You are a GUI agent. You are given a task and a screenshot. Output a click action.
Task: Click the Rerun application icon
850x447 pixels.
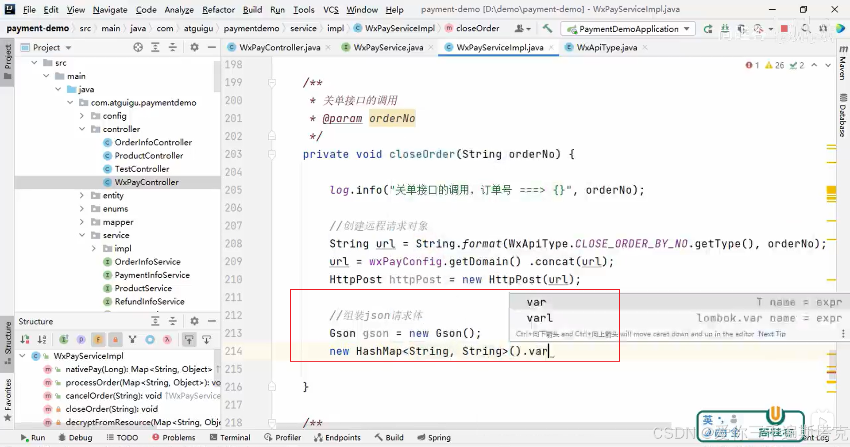click(x=708, y=29)
